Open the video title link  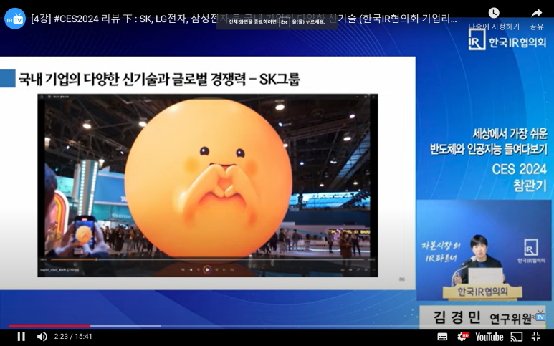point(244,19)
